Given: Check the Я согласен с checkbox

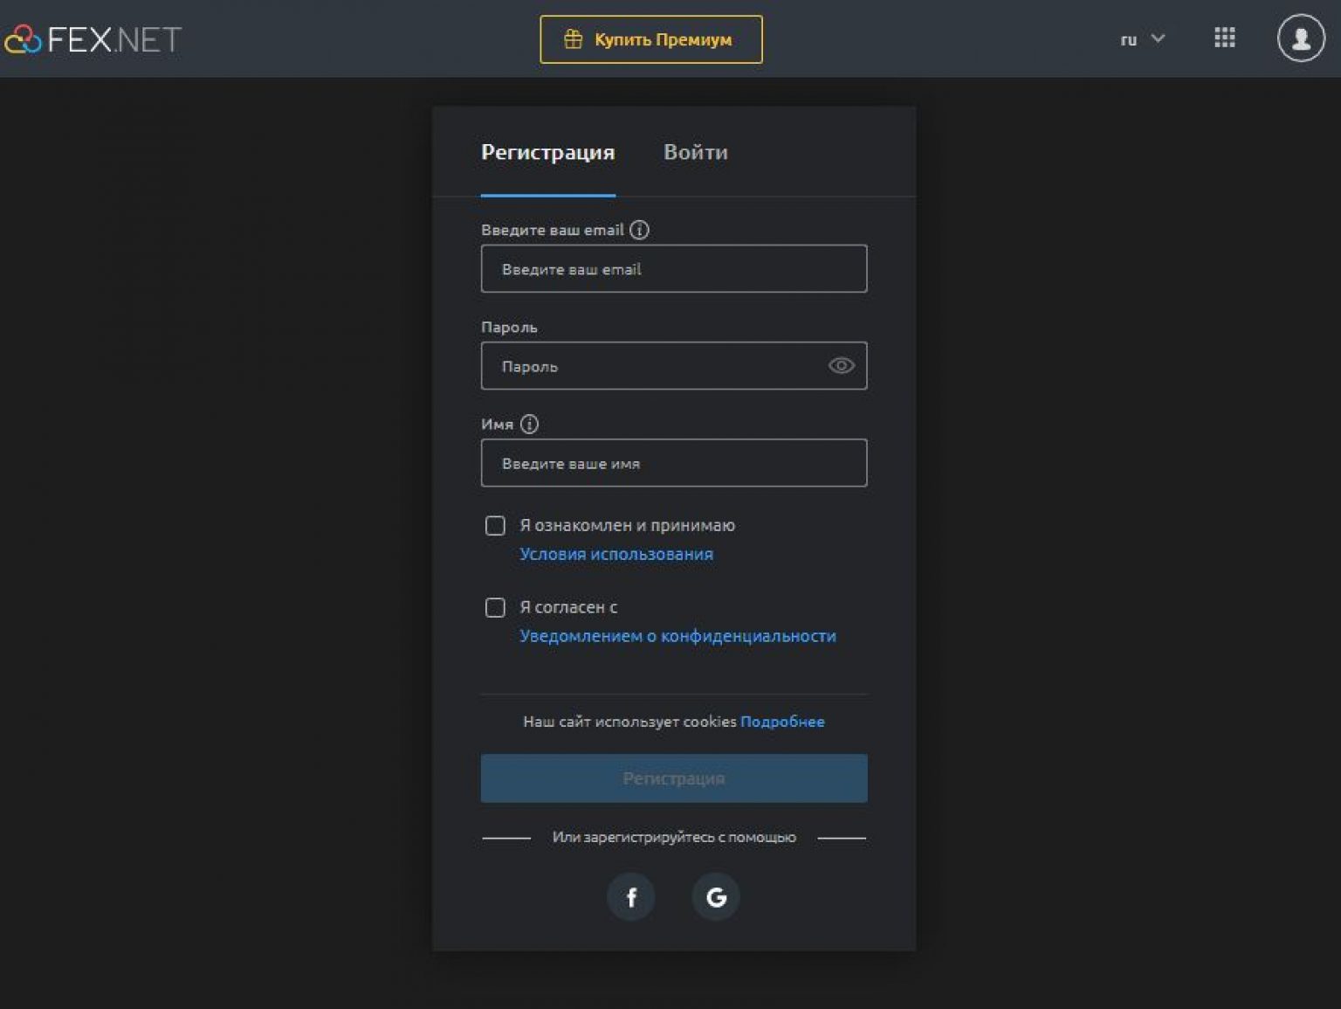Looking at the screenshot, I should pyautogui.click(x=495, y=607).
